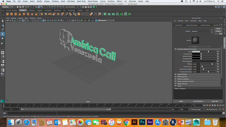The image size is (226, 127).
Task: Create a polygon Cube from the shelf
Action: pos(12,14)
